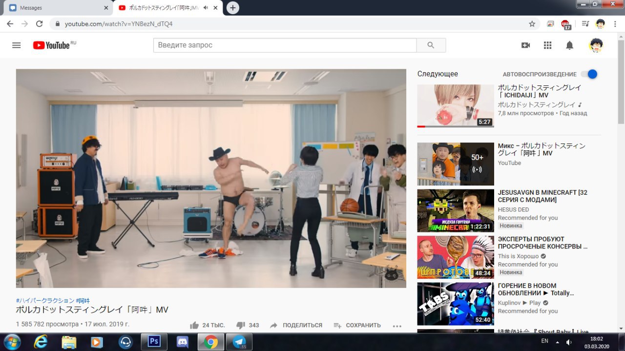
Task: Click the share button ПОДЕЛИТЬСЯ
Action: tap(296, 325)
